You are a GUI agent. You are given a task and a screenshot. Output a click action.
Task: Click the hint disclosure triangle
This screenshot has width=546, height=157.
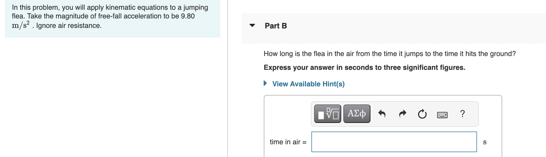pyautogui.click(x=265, y=84)
